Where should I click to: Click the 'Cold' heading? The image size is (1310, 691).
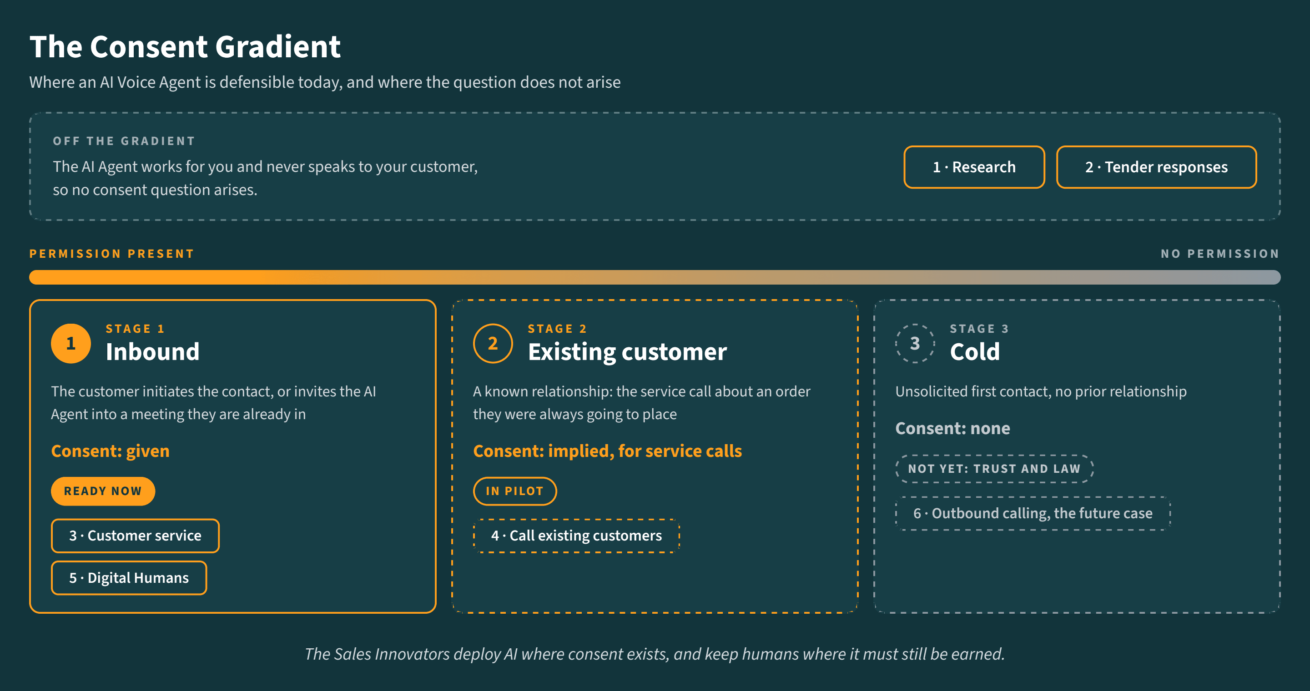click(975, 351)
